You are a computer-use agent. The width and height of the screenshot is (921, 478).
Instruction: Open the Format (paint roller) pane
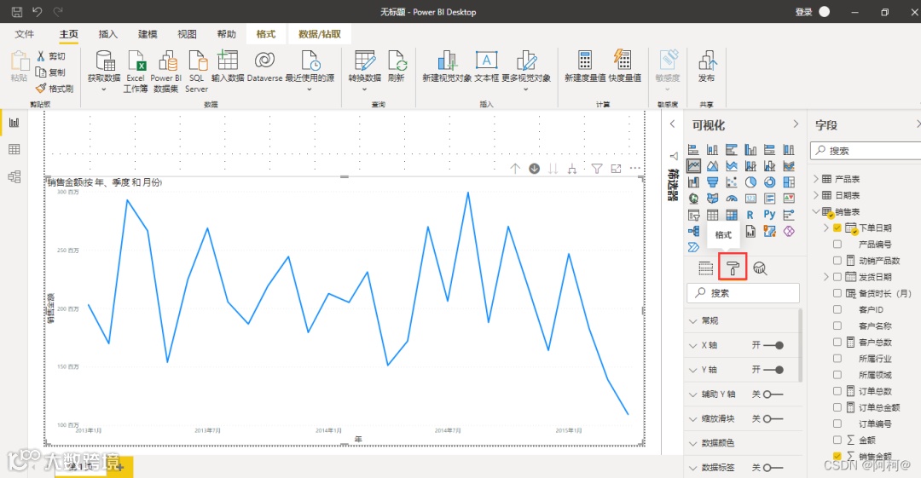733,269
